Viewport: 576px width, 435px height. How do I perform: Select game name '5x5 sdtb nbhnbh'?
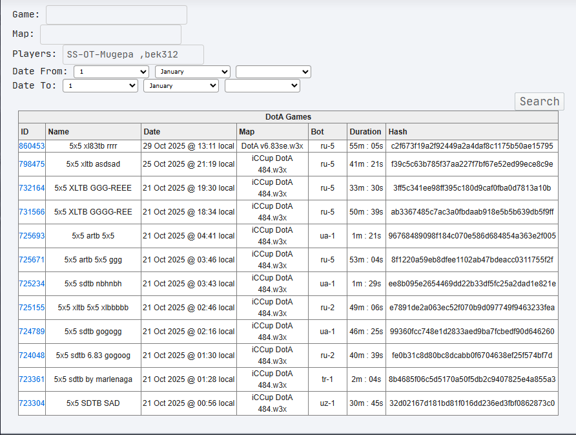(x=93, y=284)
